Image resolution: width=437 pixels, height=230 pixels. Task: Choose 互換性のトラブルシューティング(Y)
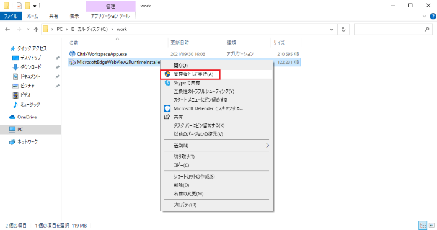pyautogui.click(x=204, y=91)
